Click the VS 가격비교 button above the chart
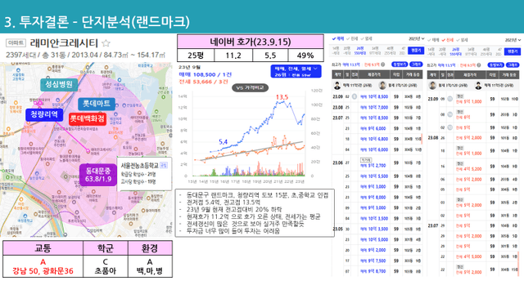Screen dimensions: 524x294 click(250, 87)
